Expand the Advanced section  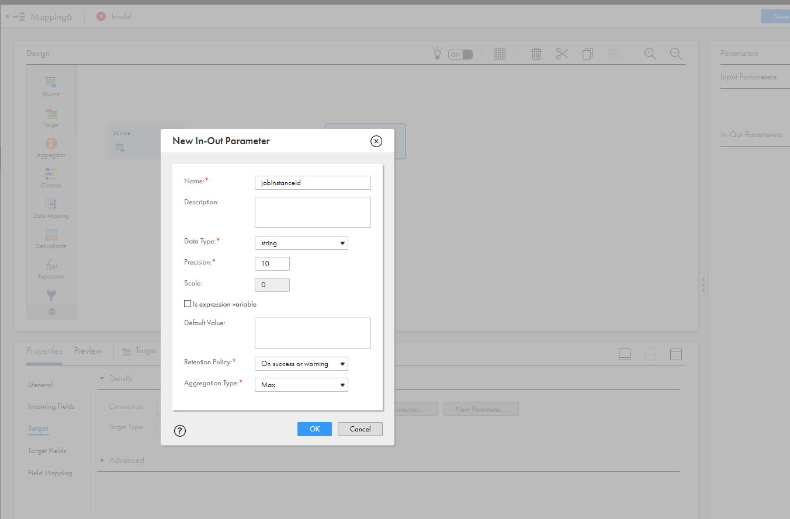102,460
